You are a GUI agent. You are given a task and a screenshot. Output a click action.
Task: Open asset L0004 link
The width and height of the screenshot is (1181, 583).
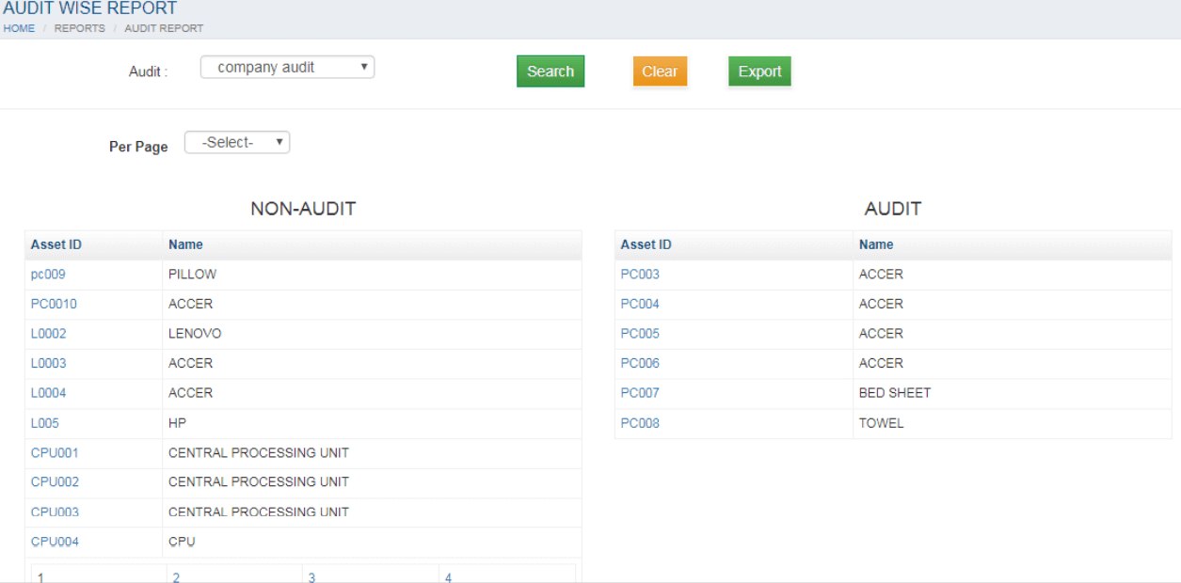[x=49, y=393]
